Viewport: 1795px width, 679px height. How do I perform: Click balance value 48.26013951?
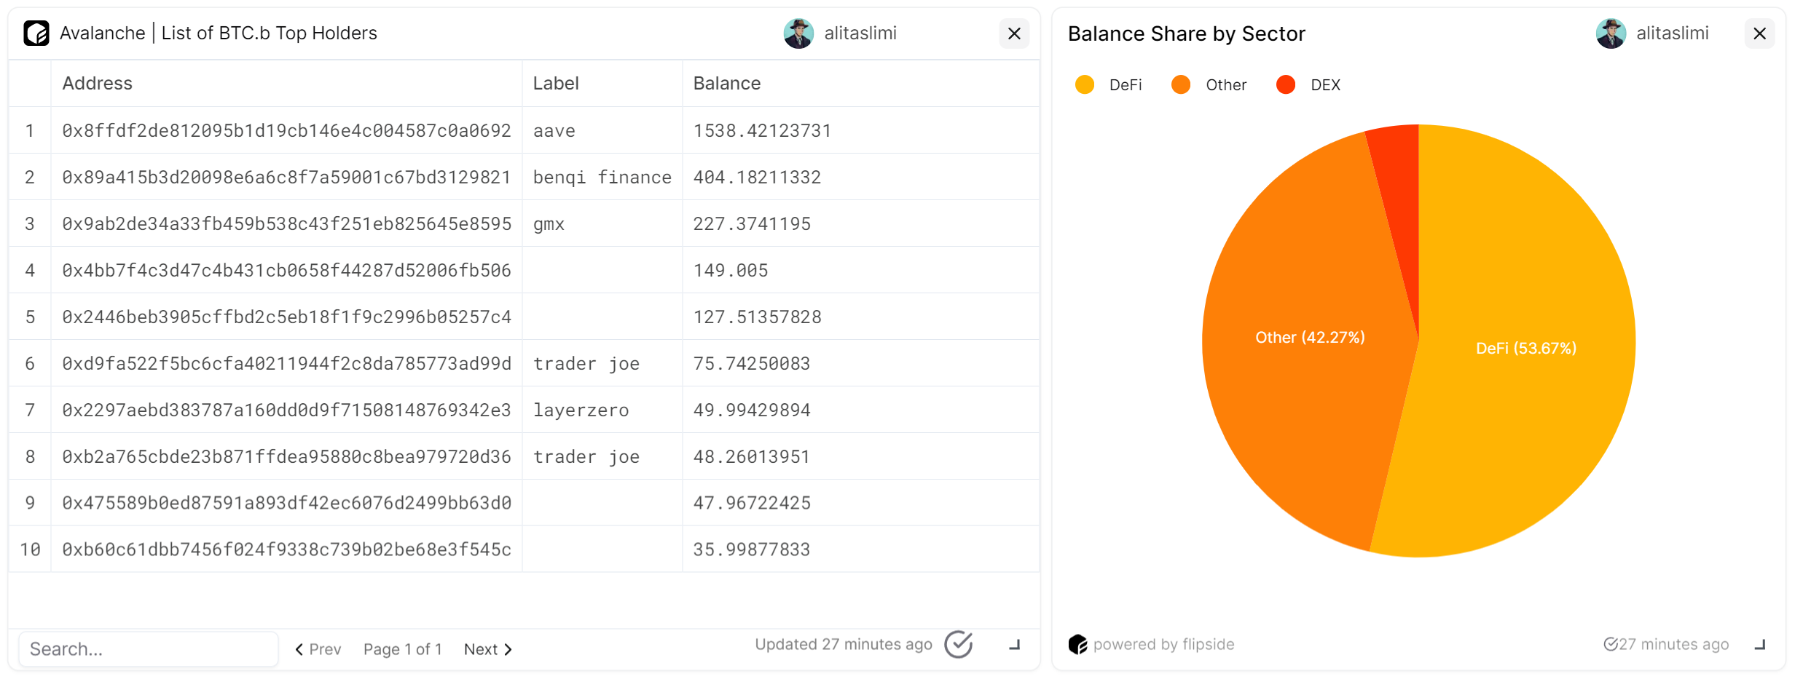click(x=752, y=457)
